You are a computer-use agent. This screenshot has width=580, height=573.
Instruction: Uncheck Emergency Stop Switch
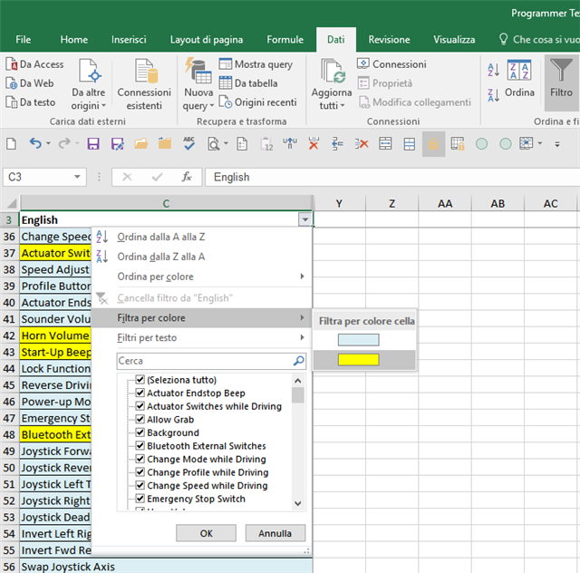[x=140, y=499]
